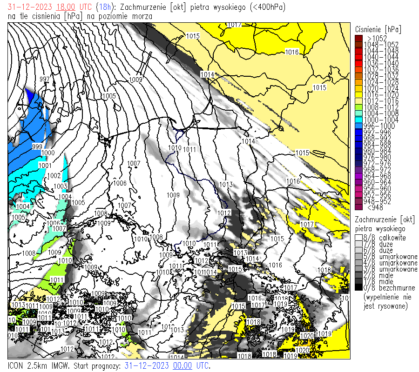Click the 964-968 violet pressure swatch
This screenshot has width=419, height=372.
(358, 176)
